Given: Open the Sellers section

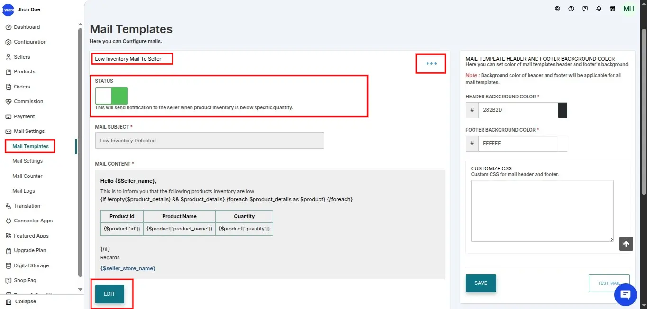Looking at the screenshot, I should tap(21, 57).
